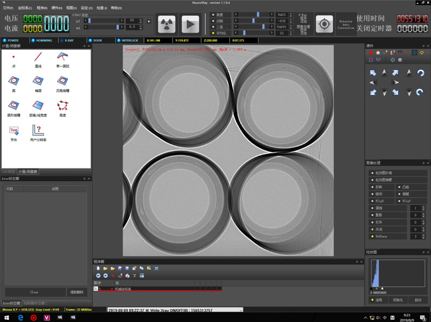Click the Clear button in error panel
This screenshot has height=322, width=431.
tap(34, 292)
